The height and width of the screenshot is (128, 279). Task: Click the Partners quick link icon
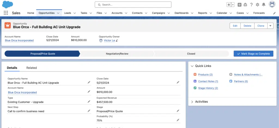[231, 81]
